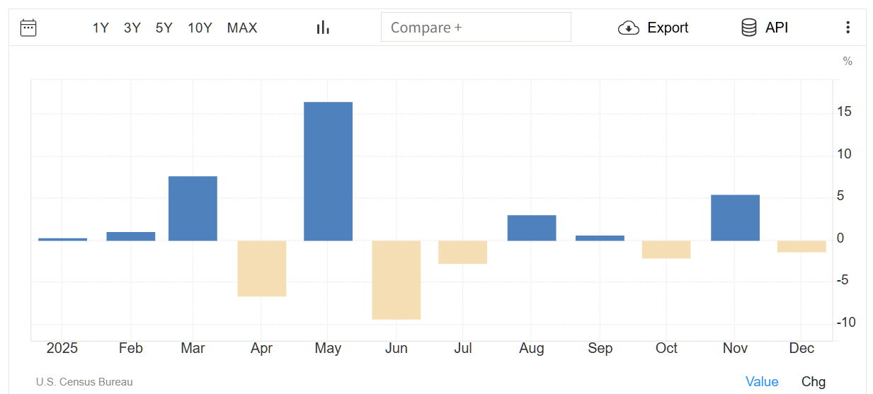
Task: Select the 1Y time range
Action: tap(101, 28)
